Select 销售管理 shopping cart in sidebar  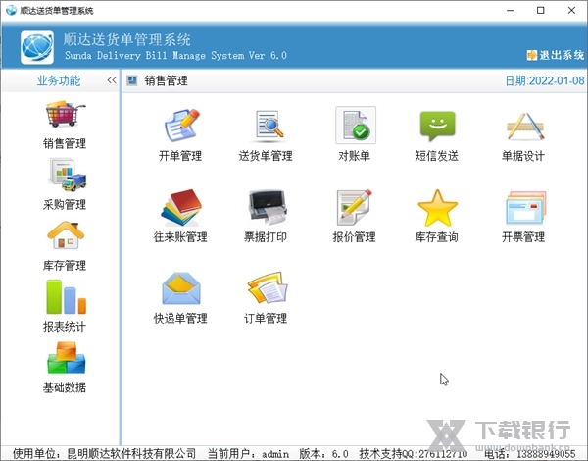(x=65, y=114)
